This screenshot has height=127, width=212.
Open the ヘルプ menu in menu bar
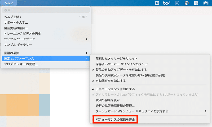tap(8, 3)
